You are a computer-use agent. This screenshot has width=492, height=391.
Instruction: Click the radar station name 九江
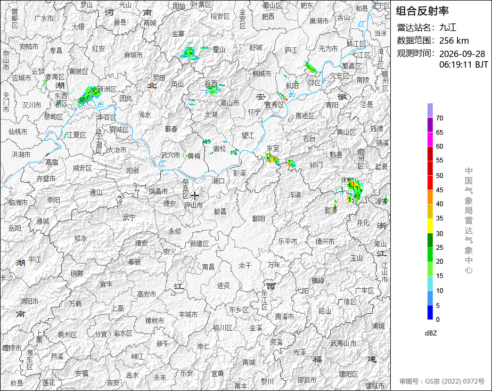tap(448, 27)
